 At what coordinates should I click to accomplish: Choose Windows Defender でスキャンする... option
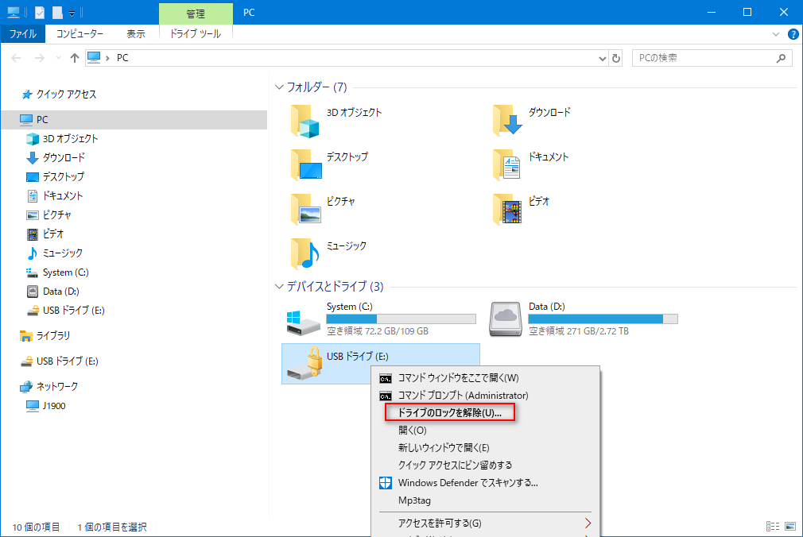click(467, 483)
